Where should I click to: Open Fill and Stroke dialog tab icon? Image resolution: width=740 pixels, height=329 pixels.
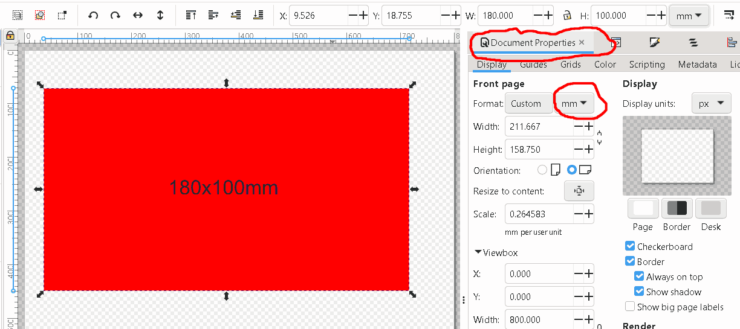click(655, 42)
